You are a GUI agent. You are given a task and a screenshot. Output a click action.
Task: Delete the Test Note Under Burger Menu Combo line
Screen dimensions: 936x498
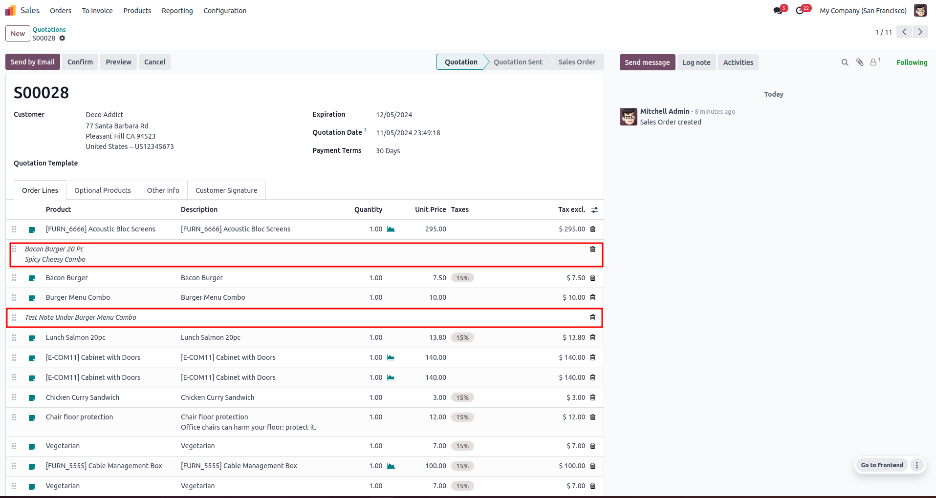(592, 317)
